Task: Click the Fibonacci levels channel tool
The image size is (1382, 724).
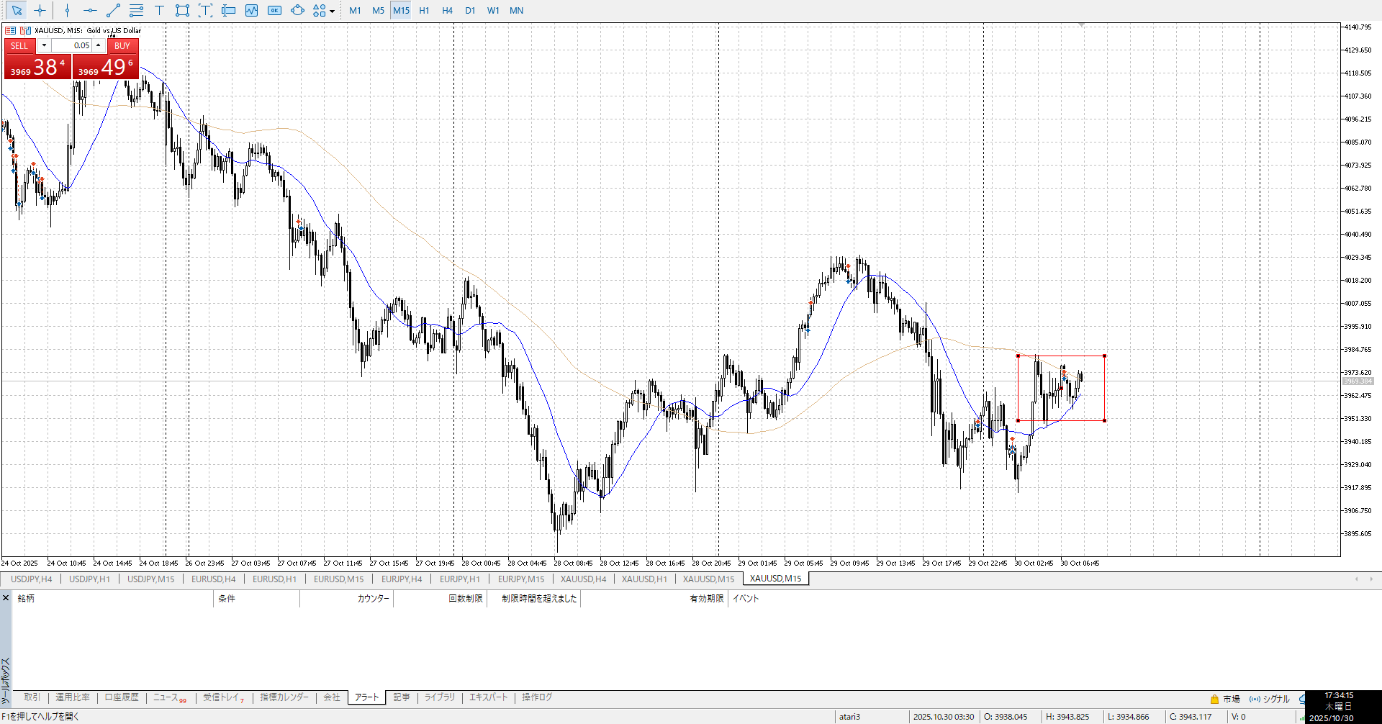Action: pyautogui.click(x=136, y=10)
